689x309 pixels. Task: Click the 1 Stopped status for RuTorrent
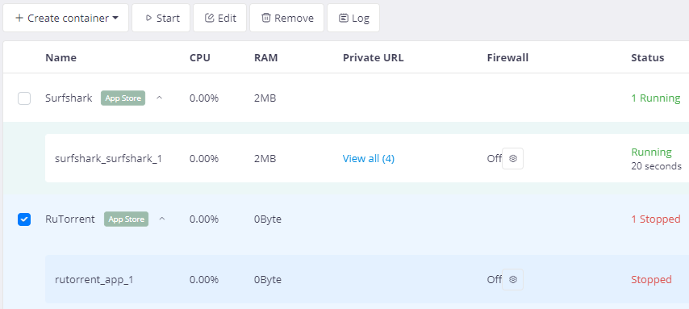tap(656, 219)
